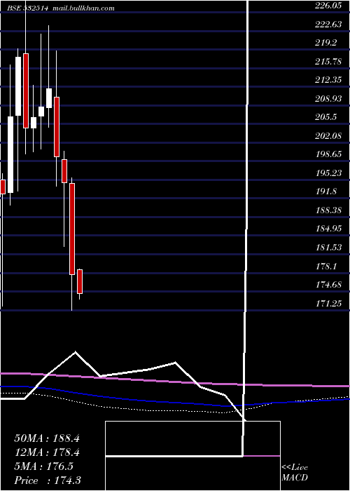Click the 12MA : 178.4 readout
This screenshot has width=350, height=491.
coord(47,452)
